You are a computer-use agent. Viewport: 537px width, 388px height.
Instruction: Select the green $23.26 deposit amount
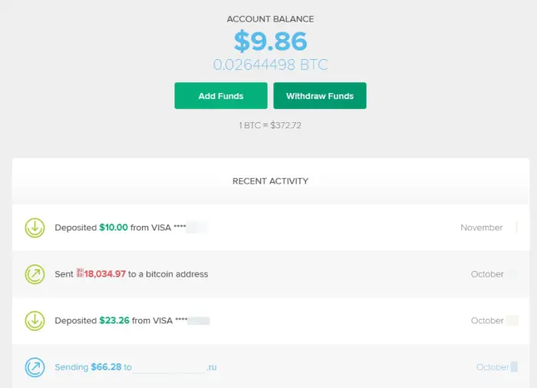[114, 320]
